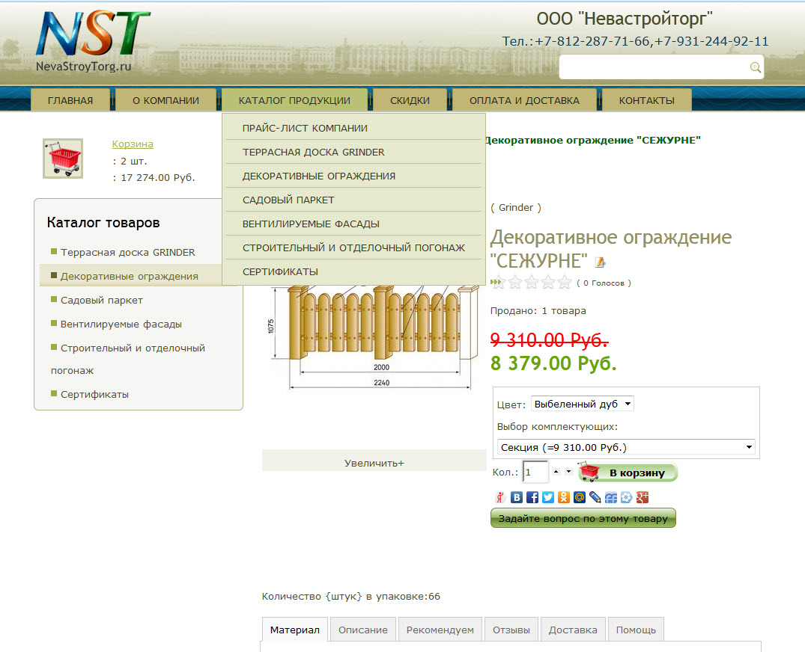This screenshot has height=652, width=805.
Task: Decrease quantity with down arrow
Action: [568, 472]
